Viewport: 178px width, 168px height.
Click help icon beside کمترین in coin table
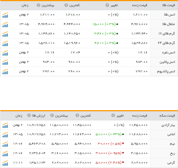click(x=77, y=115)
